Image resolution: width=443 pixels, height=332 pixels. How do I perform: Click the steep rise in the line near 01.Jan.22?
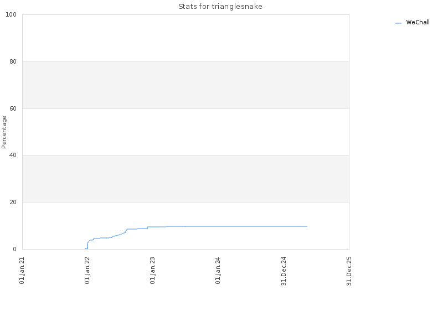tap(87, 245)
